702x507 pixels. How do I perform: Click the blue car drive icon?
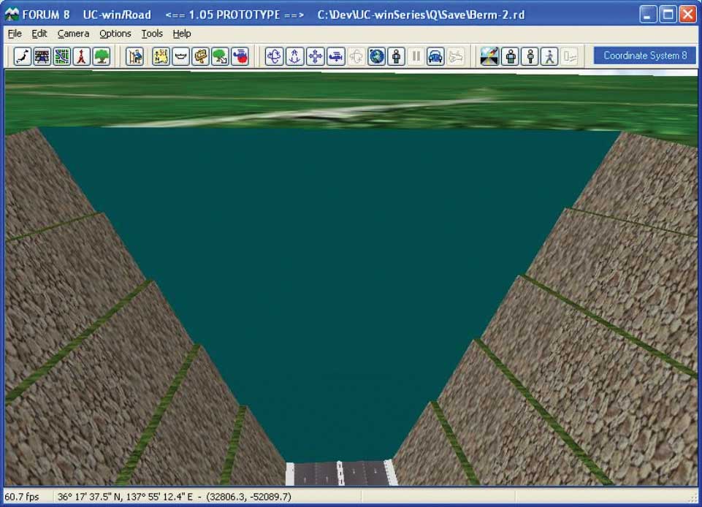coord(435,56)
